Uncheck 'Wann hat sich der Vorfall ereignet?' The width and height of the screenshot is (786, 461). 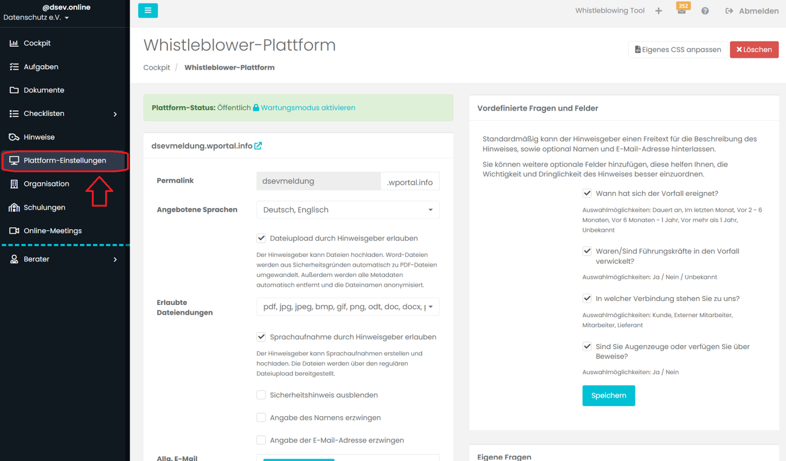587,193
